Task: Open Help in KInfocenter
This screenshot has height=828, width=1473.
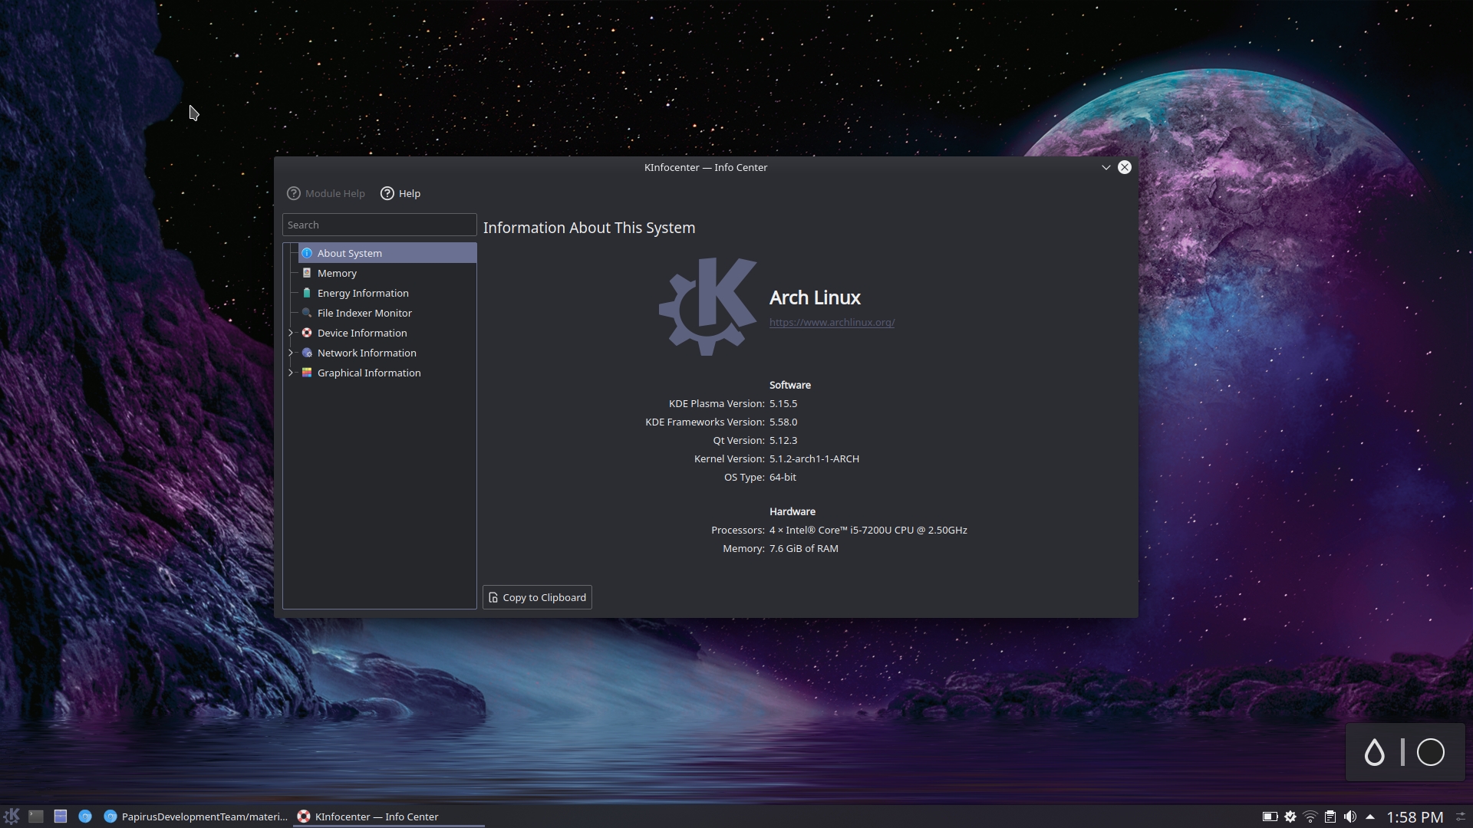Action: click(400, 193)
